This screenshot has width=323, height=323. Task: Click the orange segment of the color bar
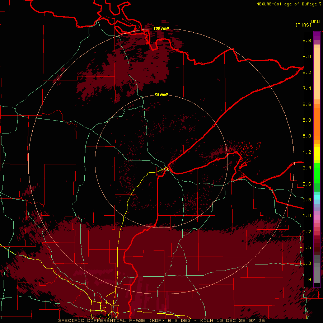coord(317,123)
